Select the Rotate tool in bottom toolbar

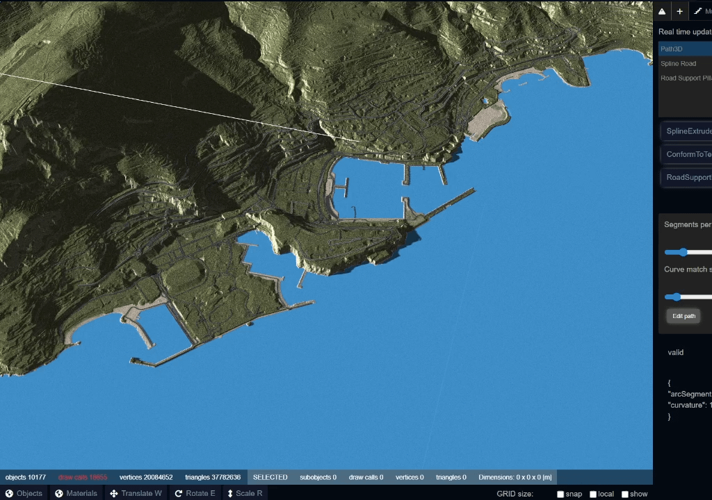[x=195, y=493]
